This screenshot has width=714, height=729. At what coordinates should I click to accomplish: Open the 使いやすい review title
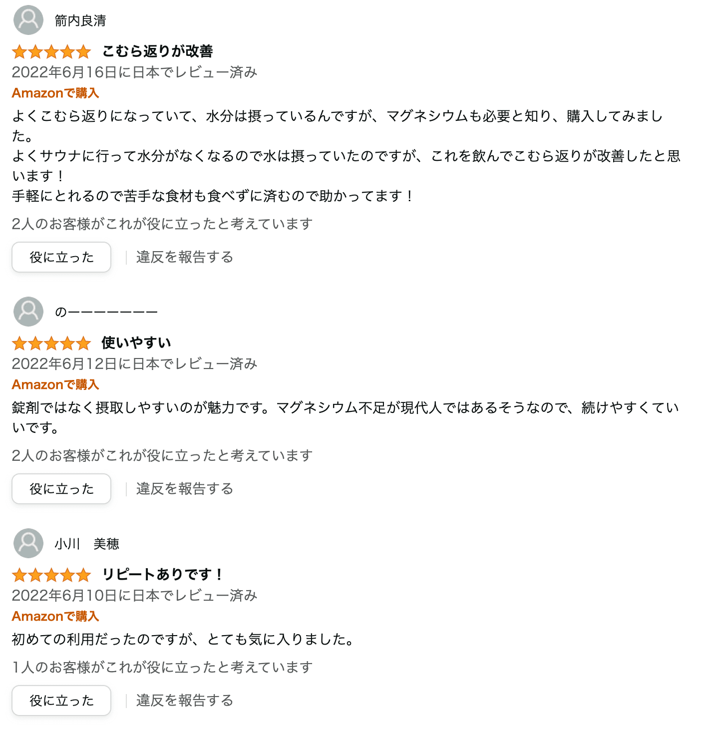[x=136, y=343]
